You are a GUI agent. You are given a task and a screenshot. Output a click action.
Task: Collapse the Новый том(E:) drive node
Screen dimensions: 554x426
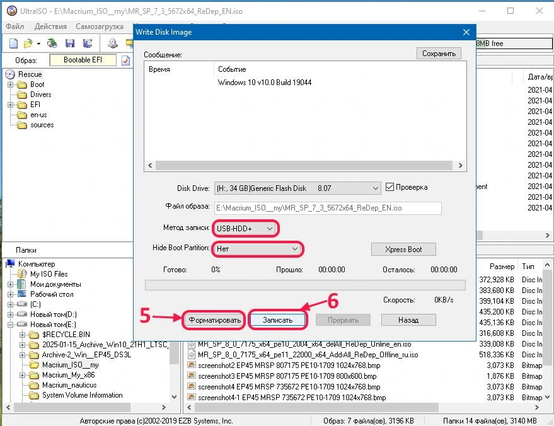pos(10,325)
